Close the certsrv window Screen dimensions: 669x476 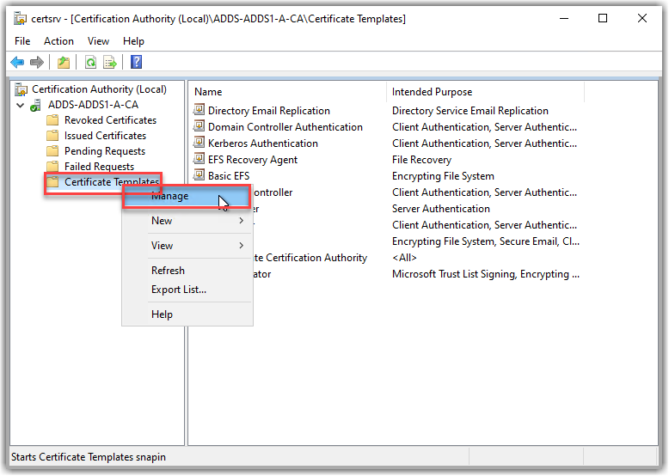pyautogui.click(x=642, y=18)
